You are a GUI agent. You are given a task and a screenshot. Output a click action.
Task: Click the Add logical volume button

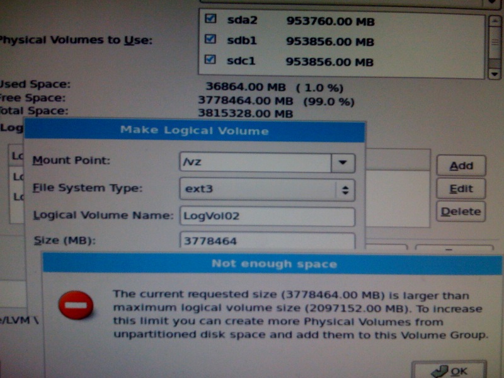(x=461, y=166)
